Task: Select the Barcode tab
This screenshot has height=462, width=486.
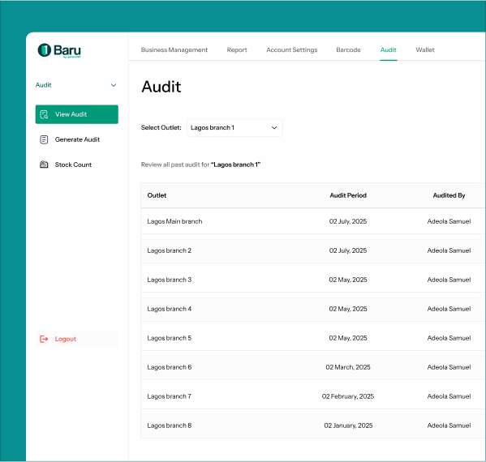Action: [348, 50]
